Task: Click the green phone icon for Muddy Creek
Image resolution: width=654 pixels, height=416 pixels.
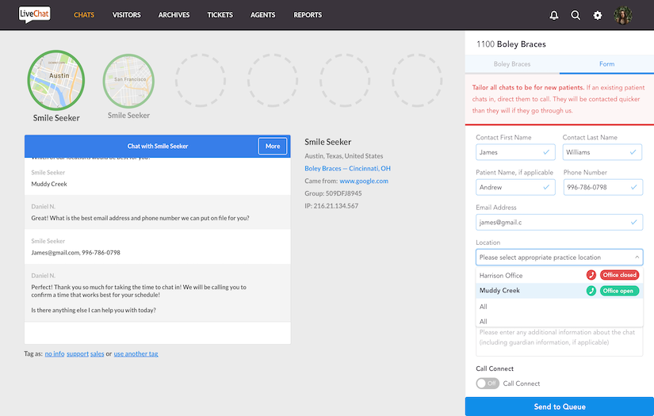Action: [x=591, y=291]
